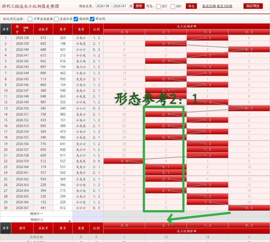This screenshot has width=270, height=242.
Task: Click the highlighted 1:2 cell in row 2026157
Action: point(207,150)
